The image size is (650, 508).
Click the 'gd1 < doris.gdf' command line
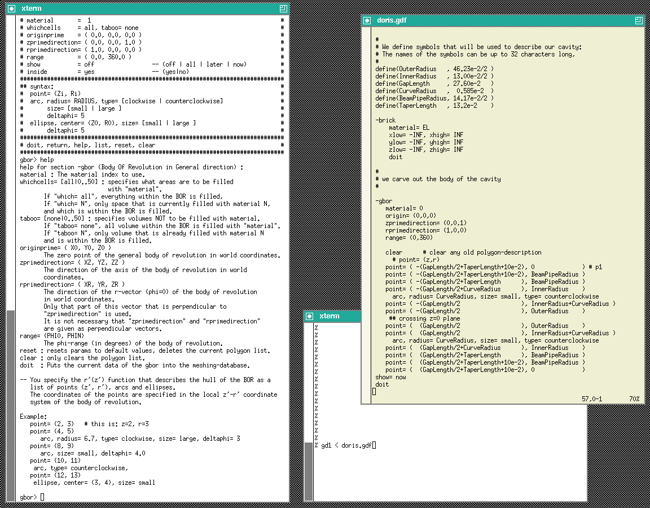[346, 446]
